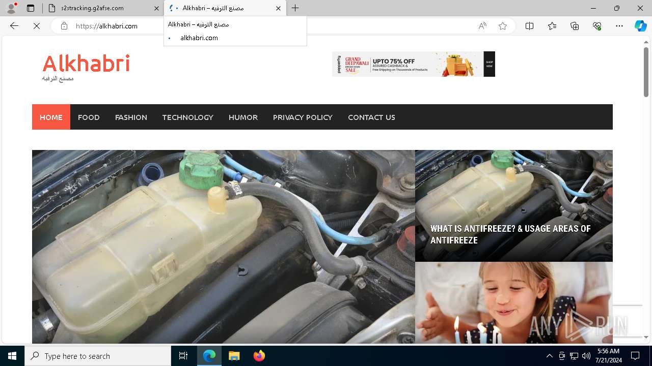The height and width of the screenshot is (366, 652).
Task: Open the FOOD category
Action: click(x=89, y=117)
